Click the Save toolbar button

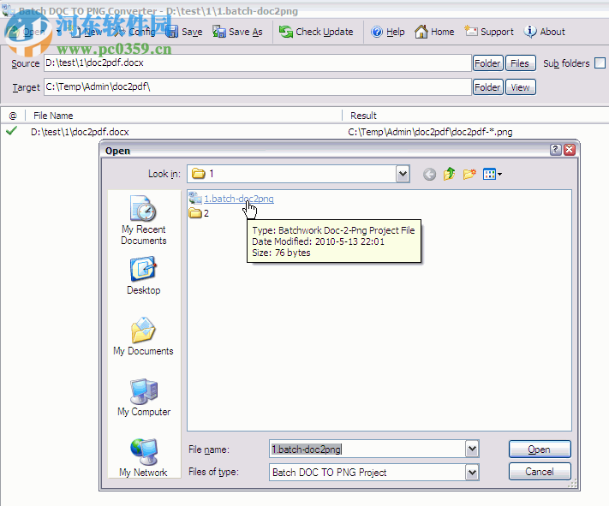click(184, 32)
